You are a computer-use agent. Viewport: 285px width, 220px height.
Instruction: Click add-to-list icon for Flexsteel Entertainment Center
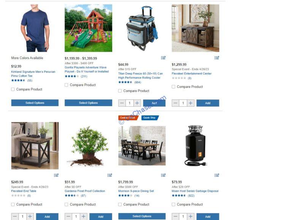pyautogui.click(x=217, y=58)
